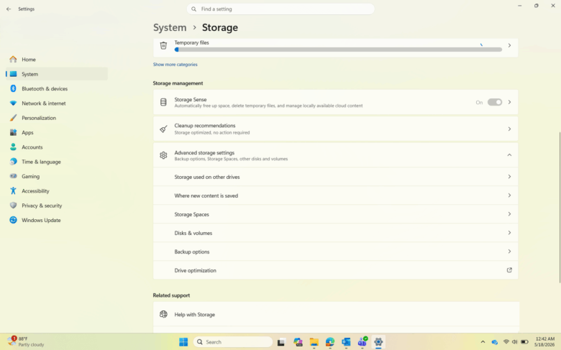
Task: Click the search magnifier in Find a setting
Action: [x=193, y=9]
